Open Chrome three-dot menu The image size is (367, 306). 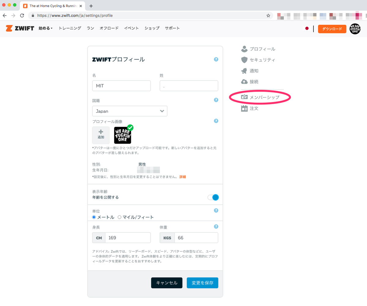tap(366, 15)
